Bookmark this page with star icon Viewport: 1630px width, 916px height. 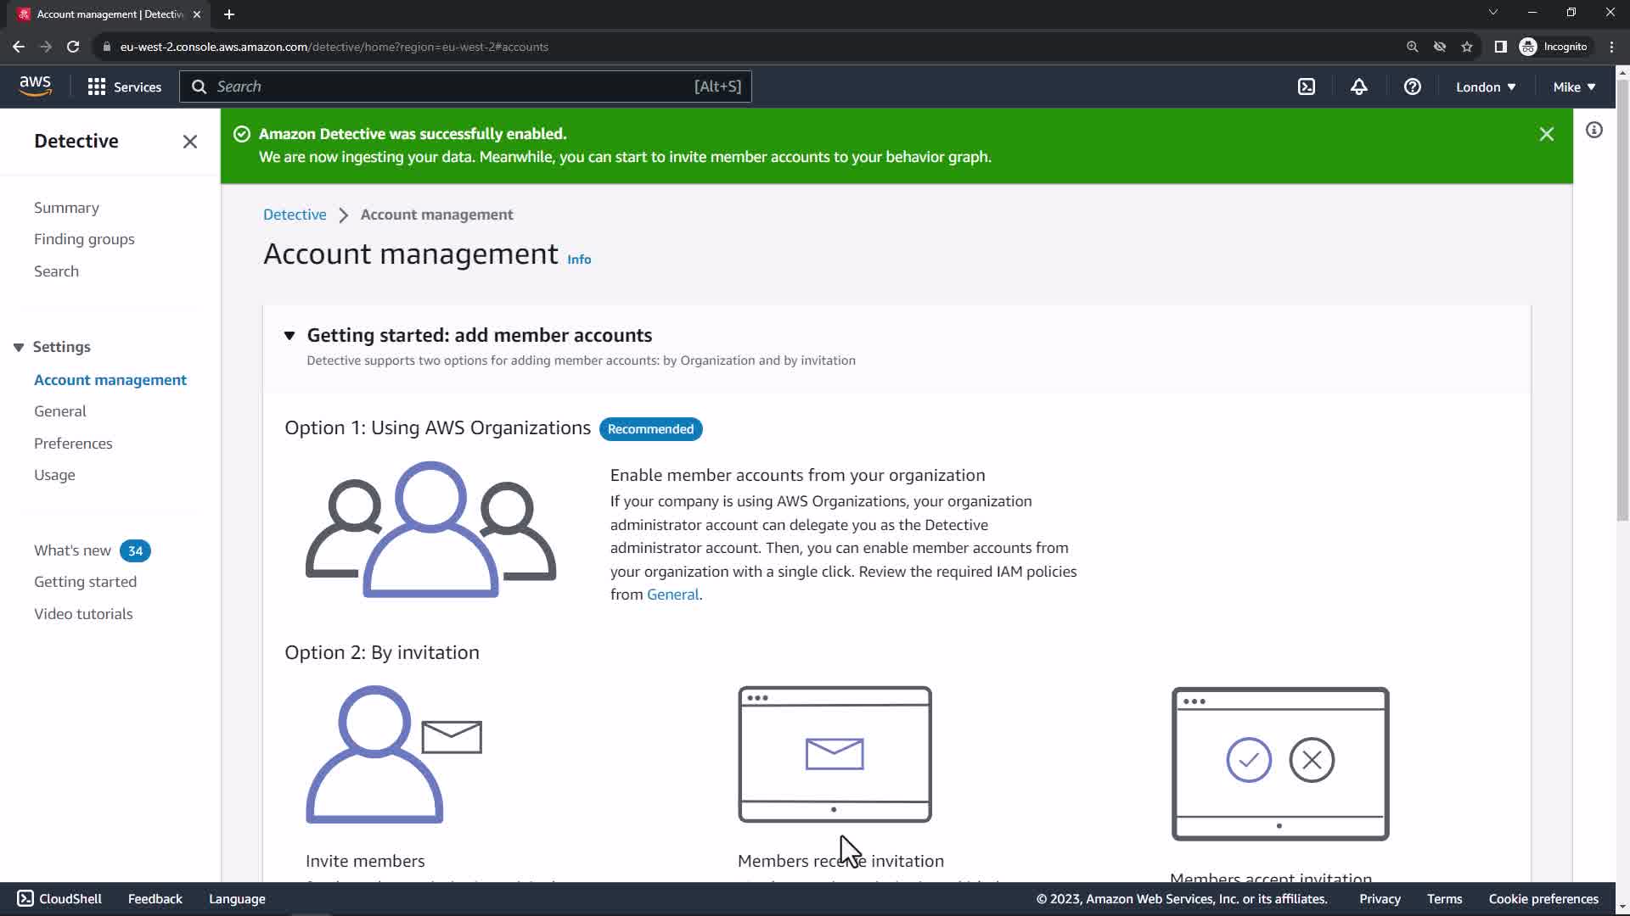(x=1467, y=47)
